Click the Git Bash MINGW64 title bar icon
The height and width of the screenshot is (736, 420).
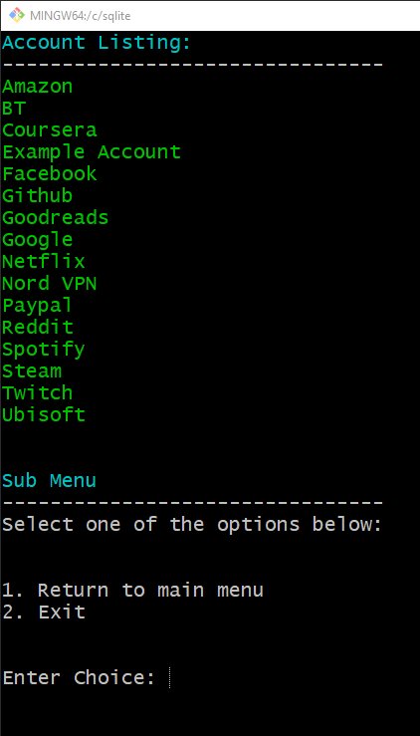17,15
